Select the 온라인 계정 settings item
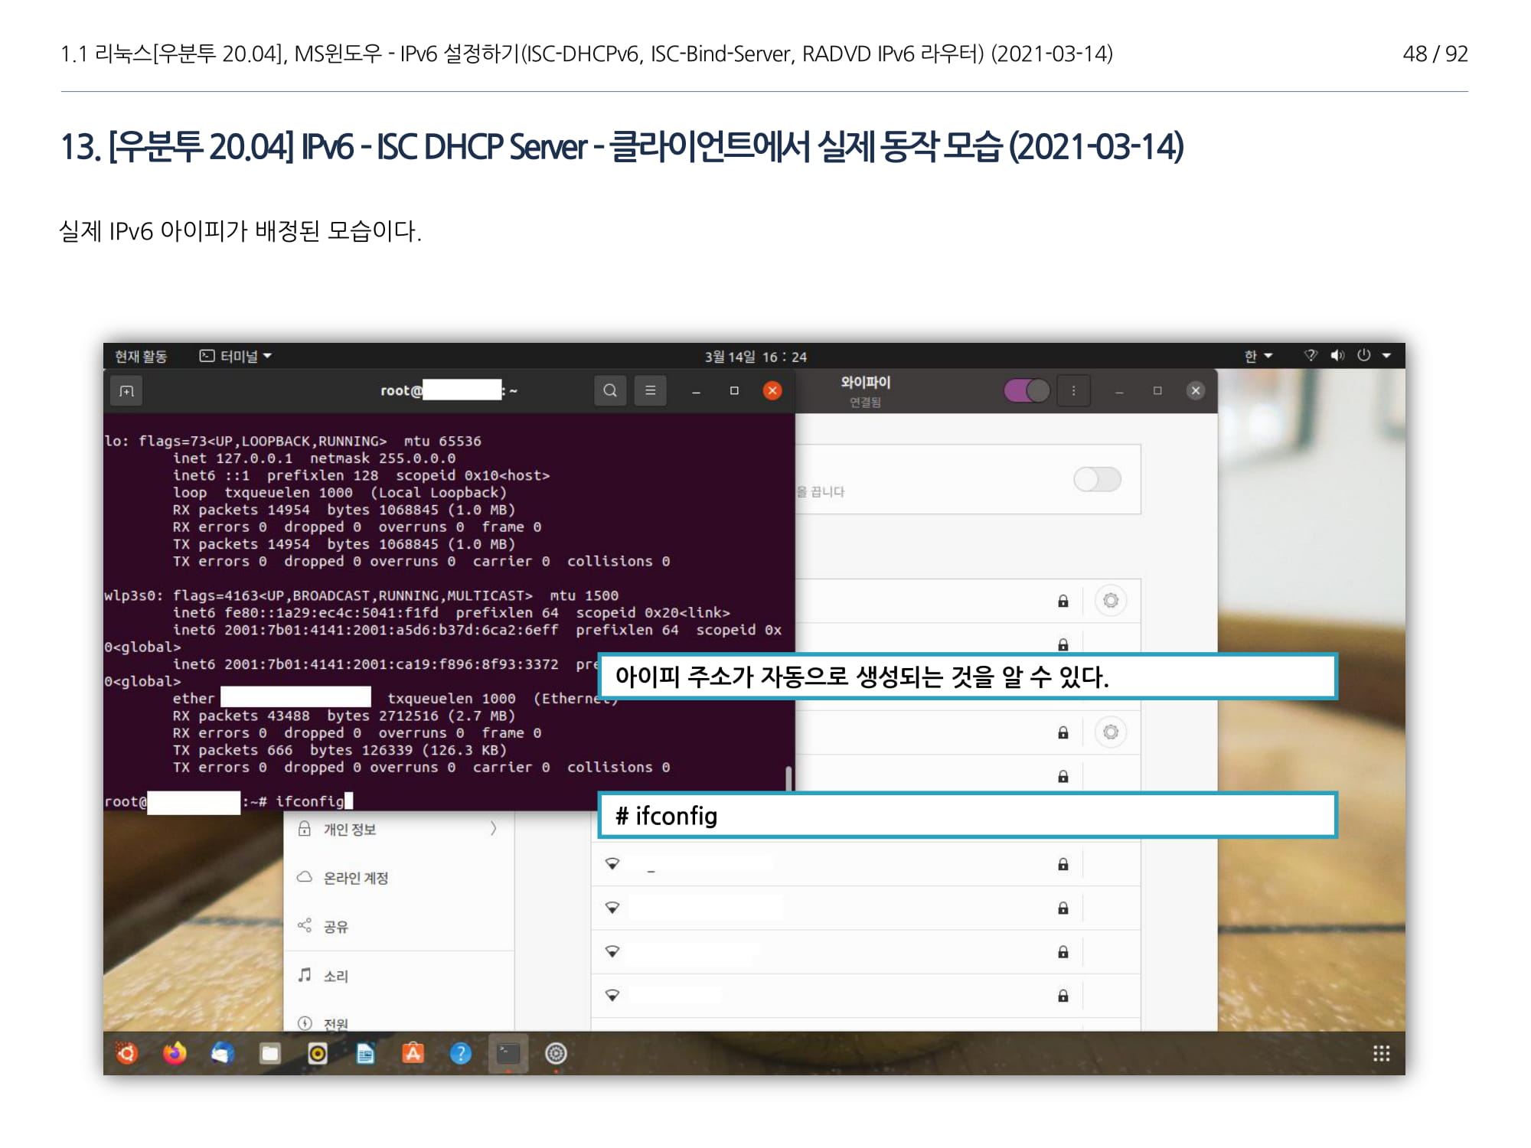 [x=355, y=878]
